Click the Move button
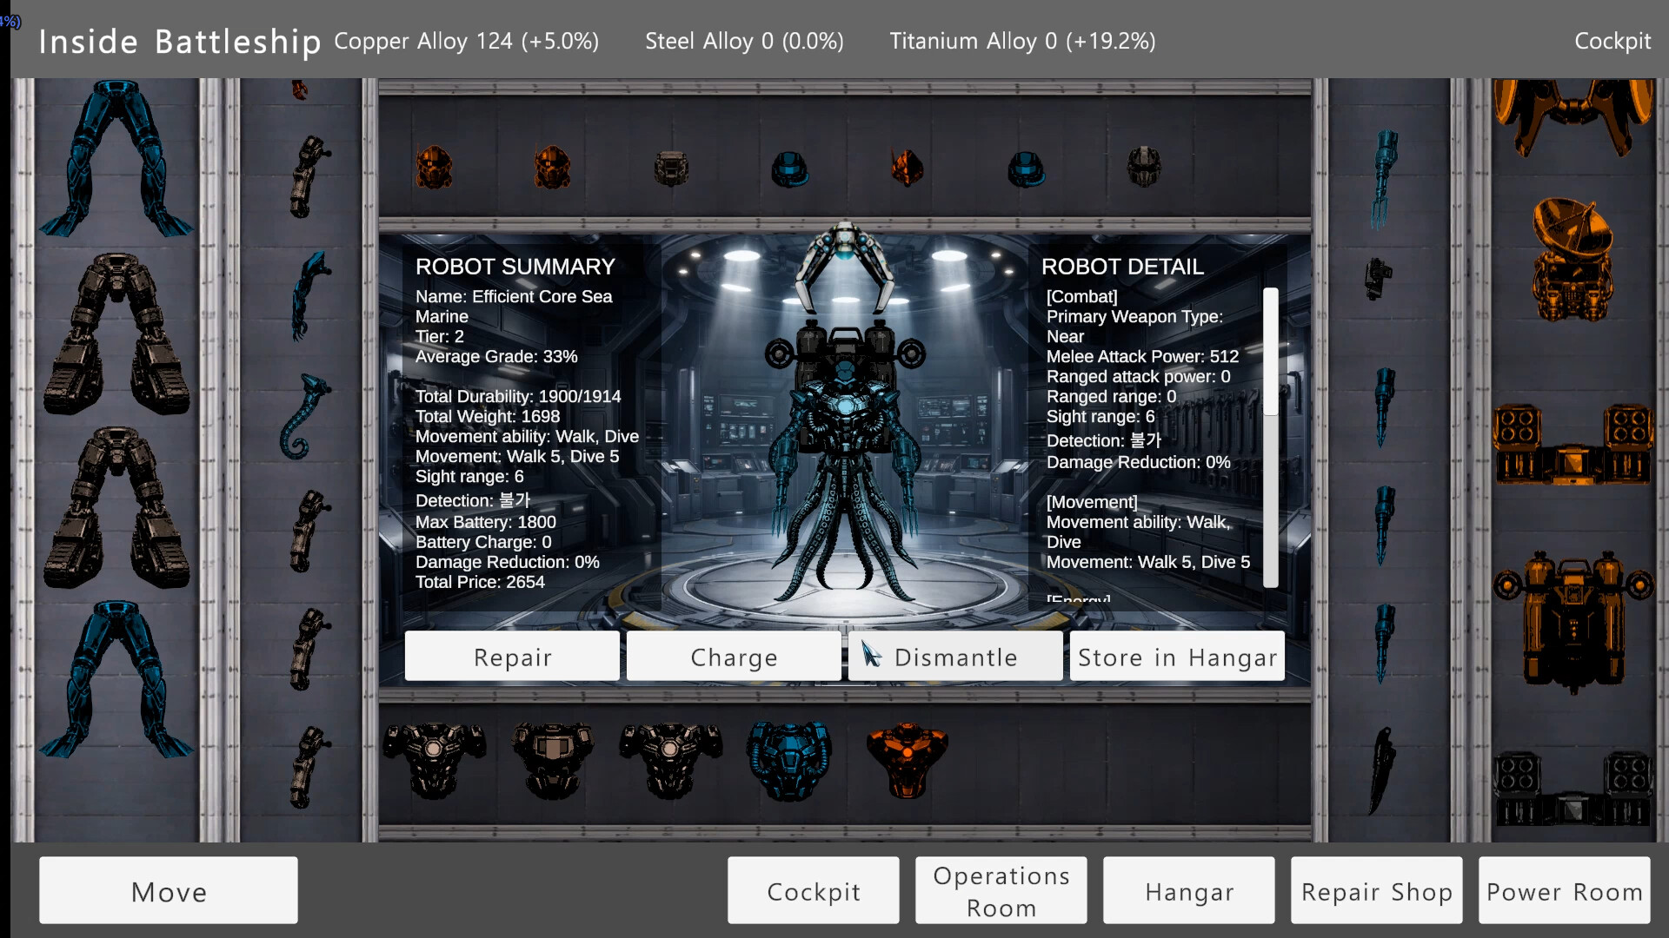This screenshot has width=1669, height=938. point(169,891)
